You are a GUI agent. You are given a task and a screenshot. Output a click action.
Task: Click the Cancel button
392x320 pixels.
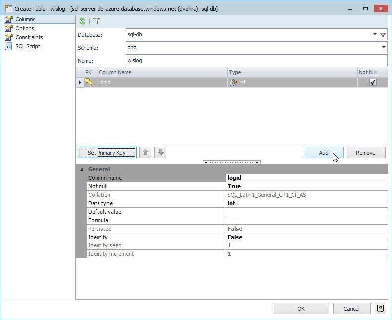click(352, 309)
